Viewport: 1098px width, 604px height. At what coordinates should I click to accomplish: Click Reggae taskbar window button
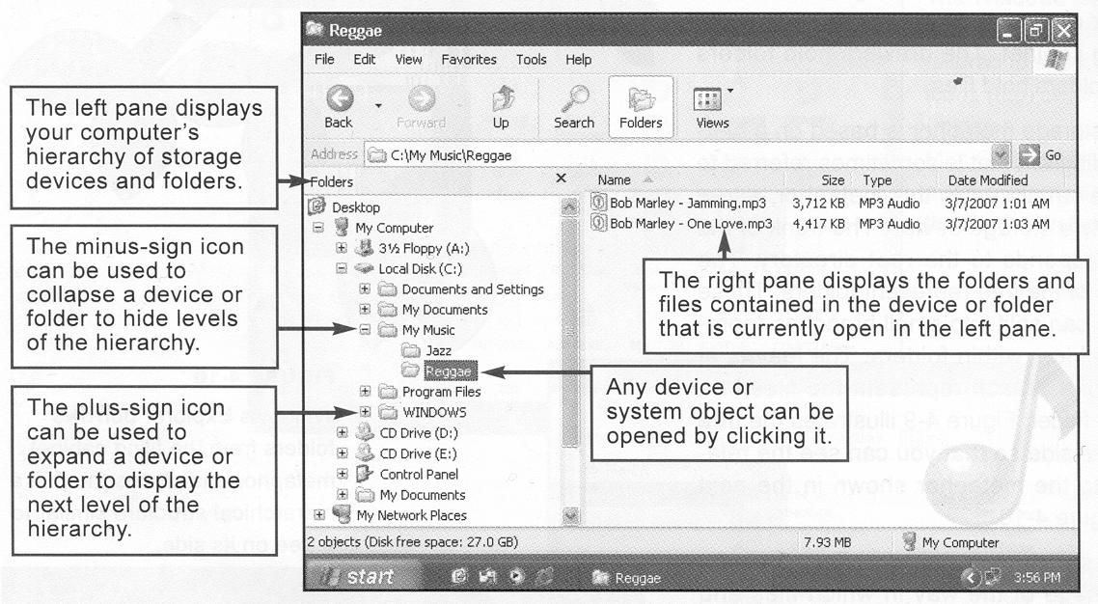(x=627, y=578)
